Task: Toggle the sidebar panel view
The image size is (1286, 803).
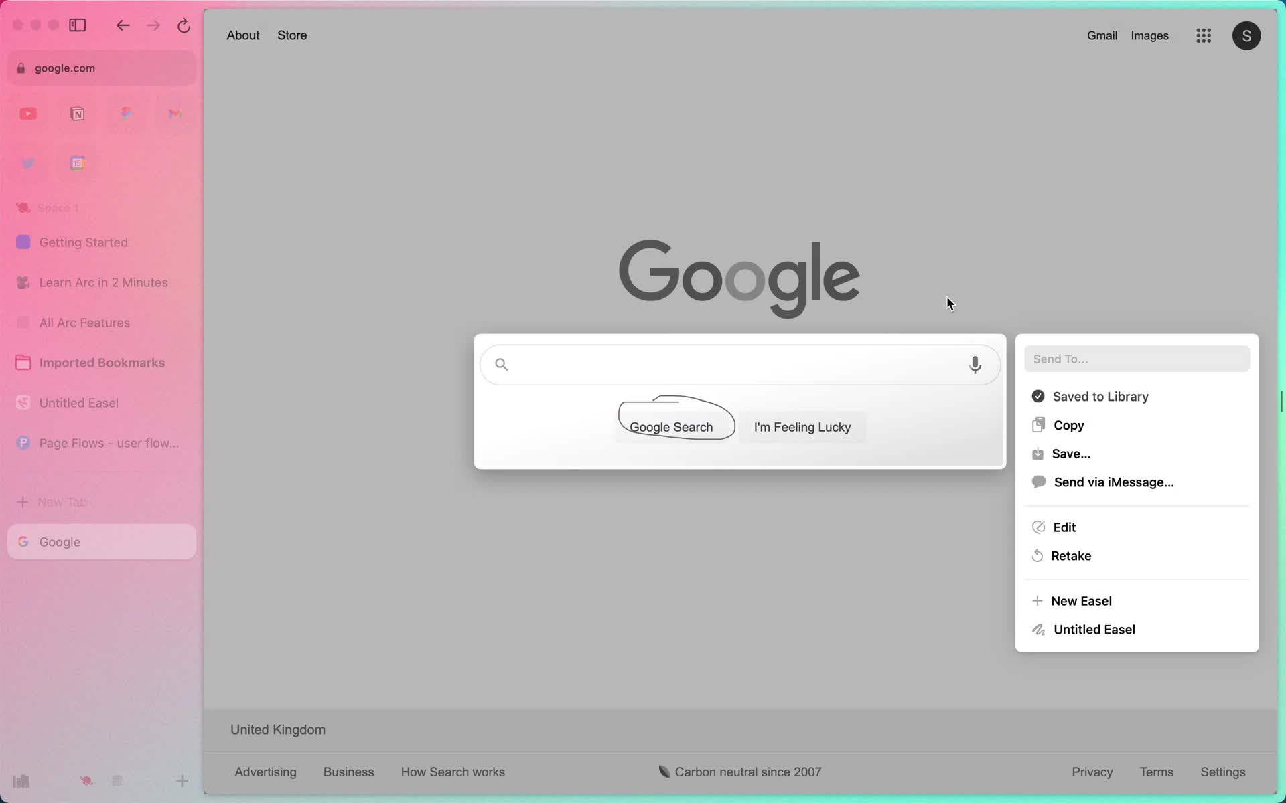Action: click(77, 25)
